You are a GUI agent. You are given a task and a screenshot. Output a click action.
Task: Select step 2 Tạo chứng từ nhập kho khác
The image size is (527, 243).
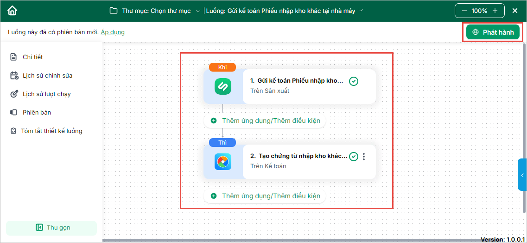pyautogui.click(x=290, y=162)
